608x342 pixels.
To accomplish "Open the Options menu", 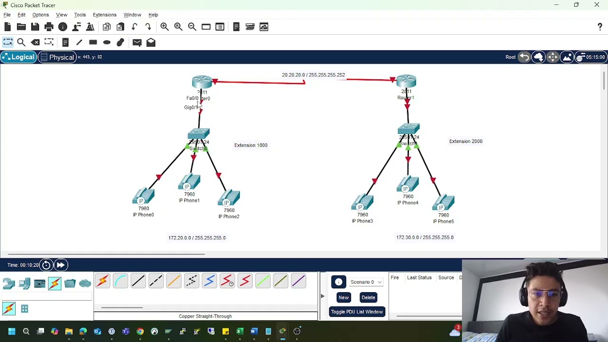I will (40, 15).
